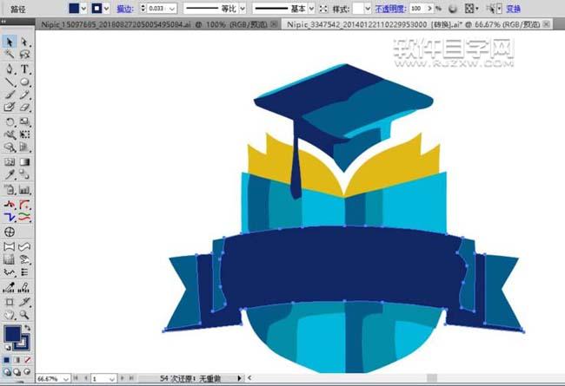This screenshot has height=386, width=565.
Task: Click the Stroke color swatch in toolbox
Action: tap(23, 343)
